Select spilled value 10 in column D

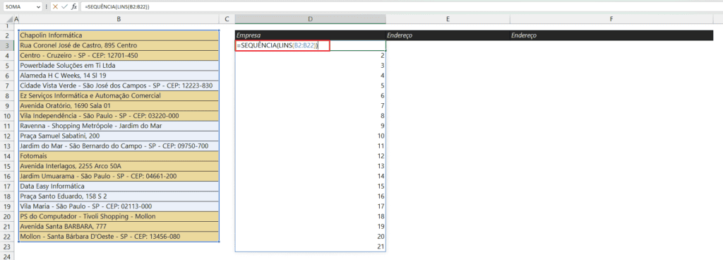(x=311, y=136)
